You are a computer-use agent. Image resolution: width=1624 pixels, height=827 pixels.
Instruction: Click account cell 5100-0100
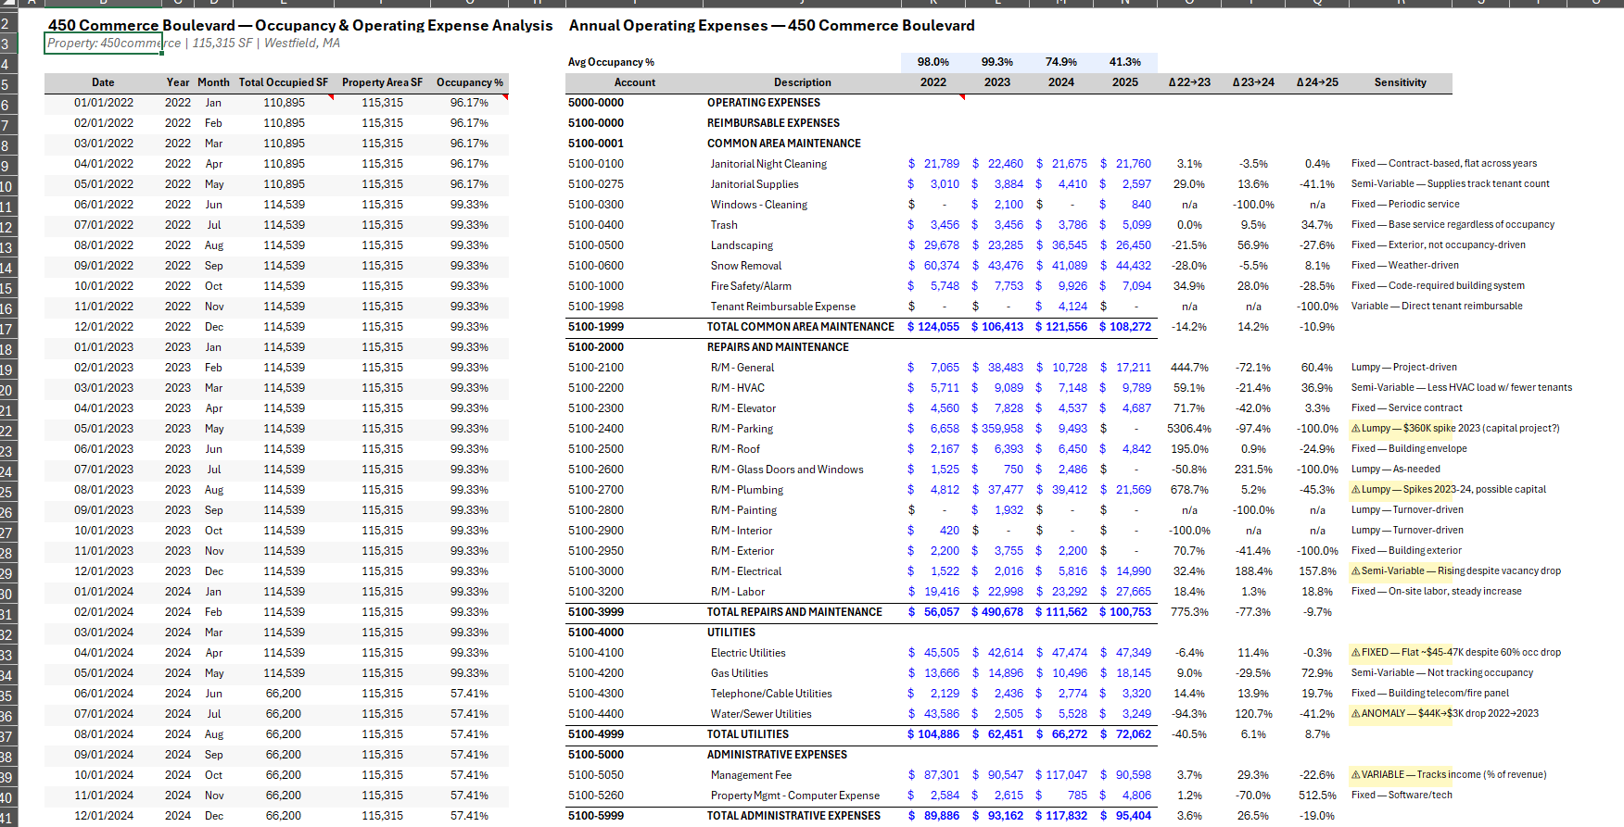coord(596,164)
